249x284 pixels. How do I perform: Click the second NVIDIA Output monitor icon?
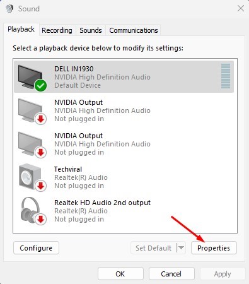click(x=30, y=144)
